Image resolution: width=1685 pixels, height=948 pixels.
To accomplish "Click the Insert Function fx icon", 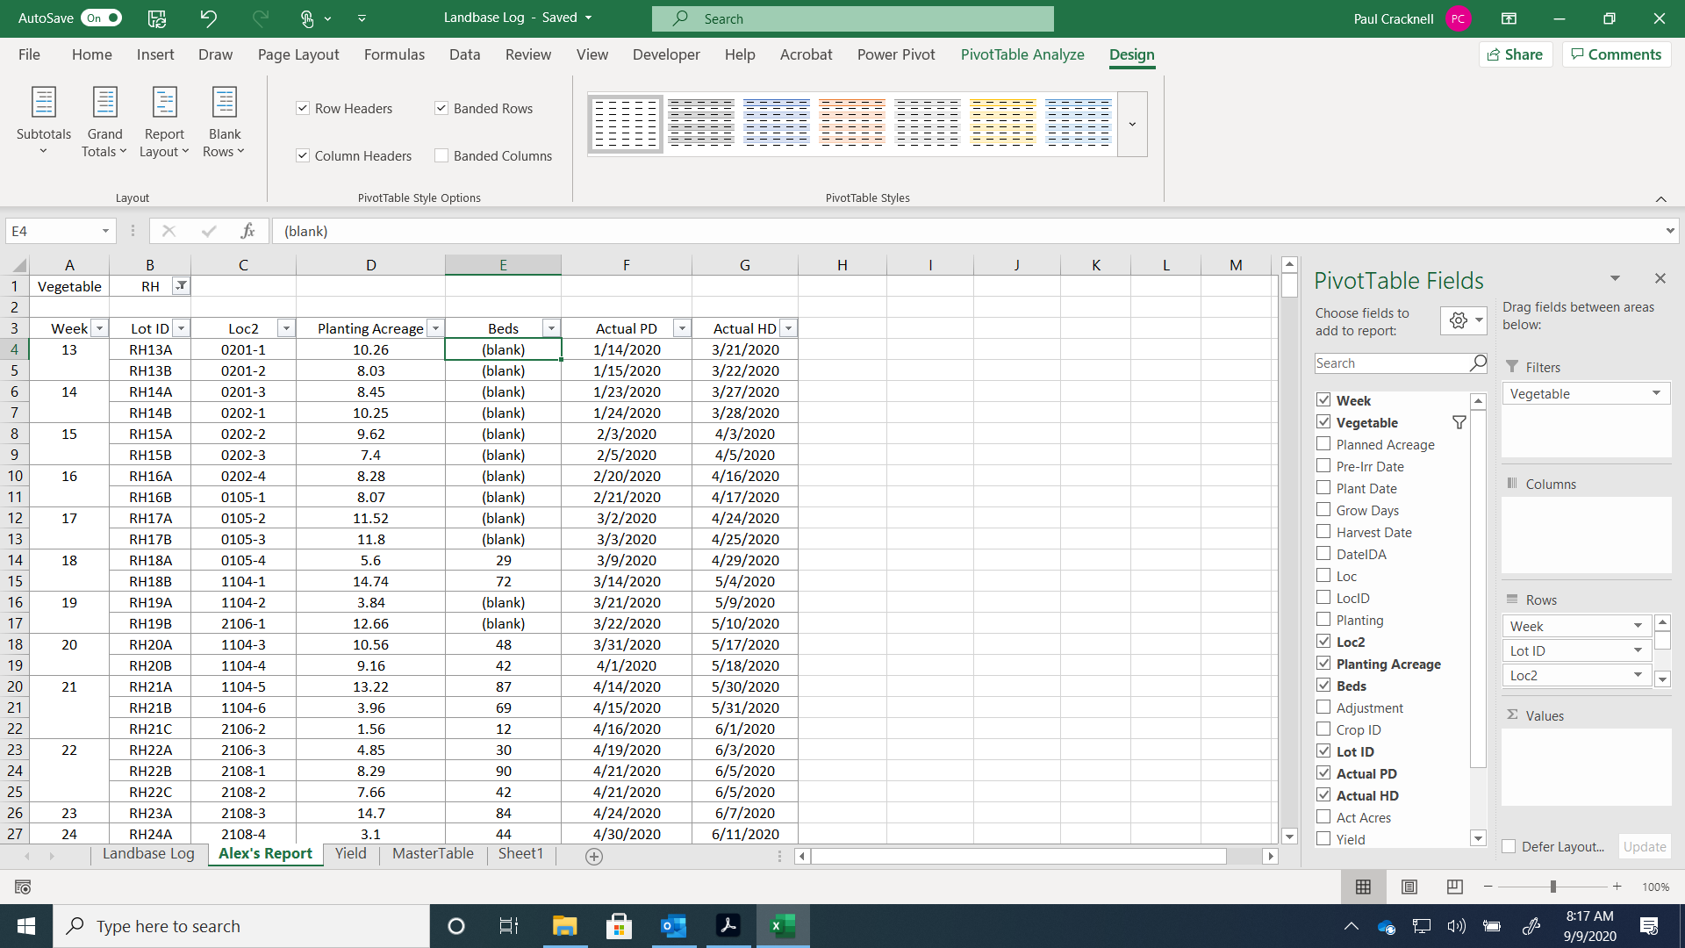I will [248, 231].
